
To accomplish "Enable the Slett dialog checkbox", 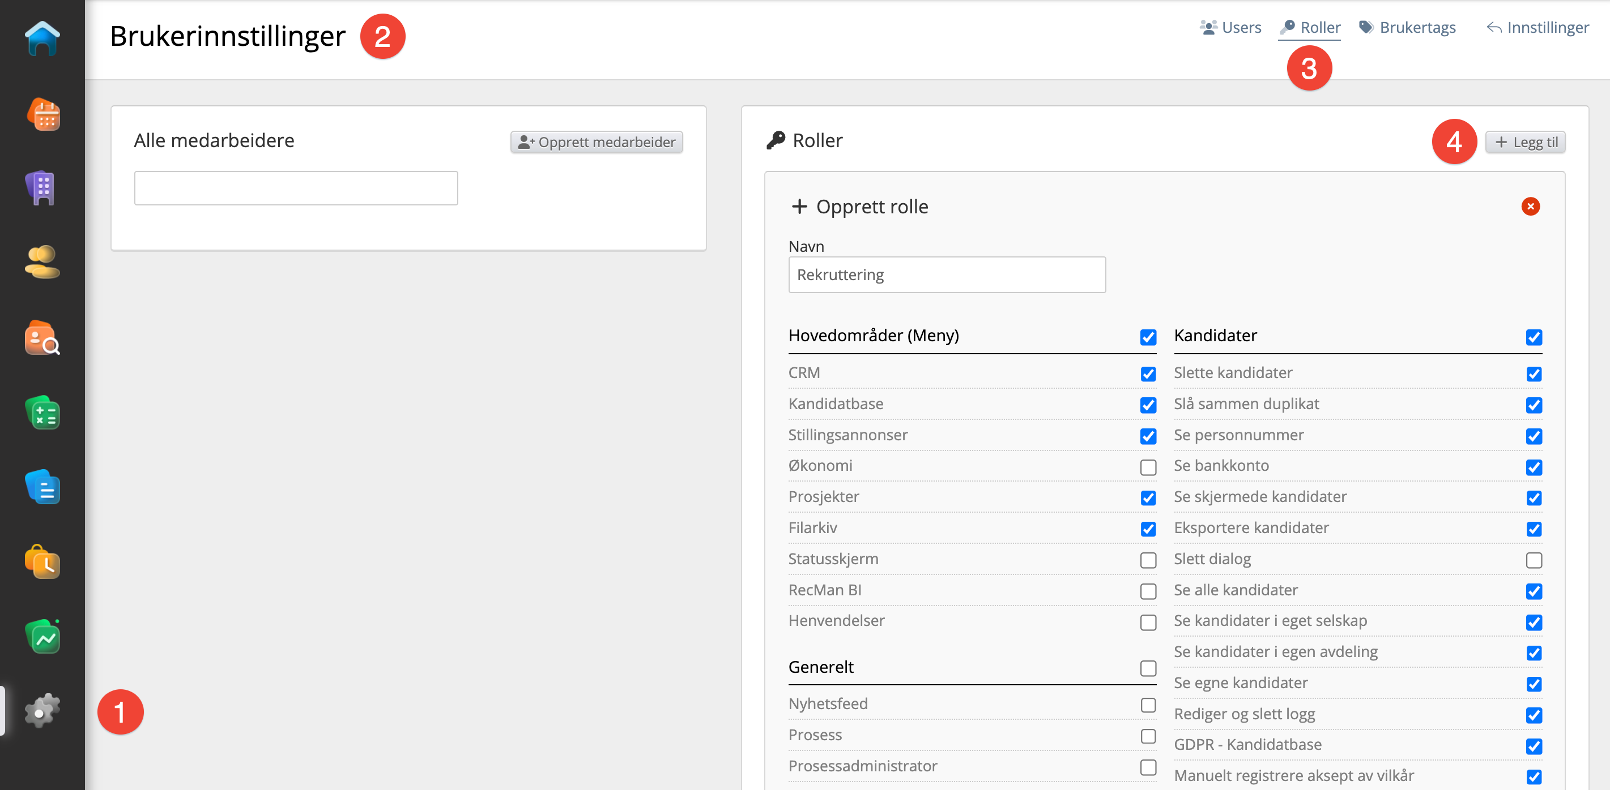I will click(x=1533, y=560).
